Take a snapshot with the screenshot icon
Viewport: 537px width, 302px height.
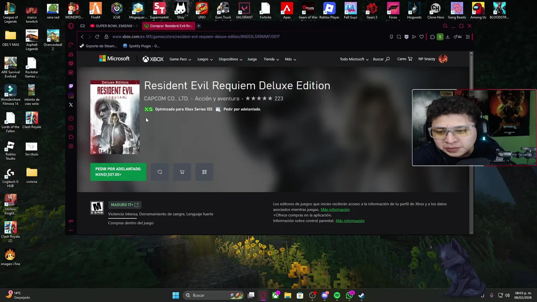(399, 37)
